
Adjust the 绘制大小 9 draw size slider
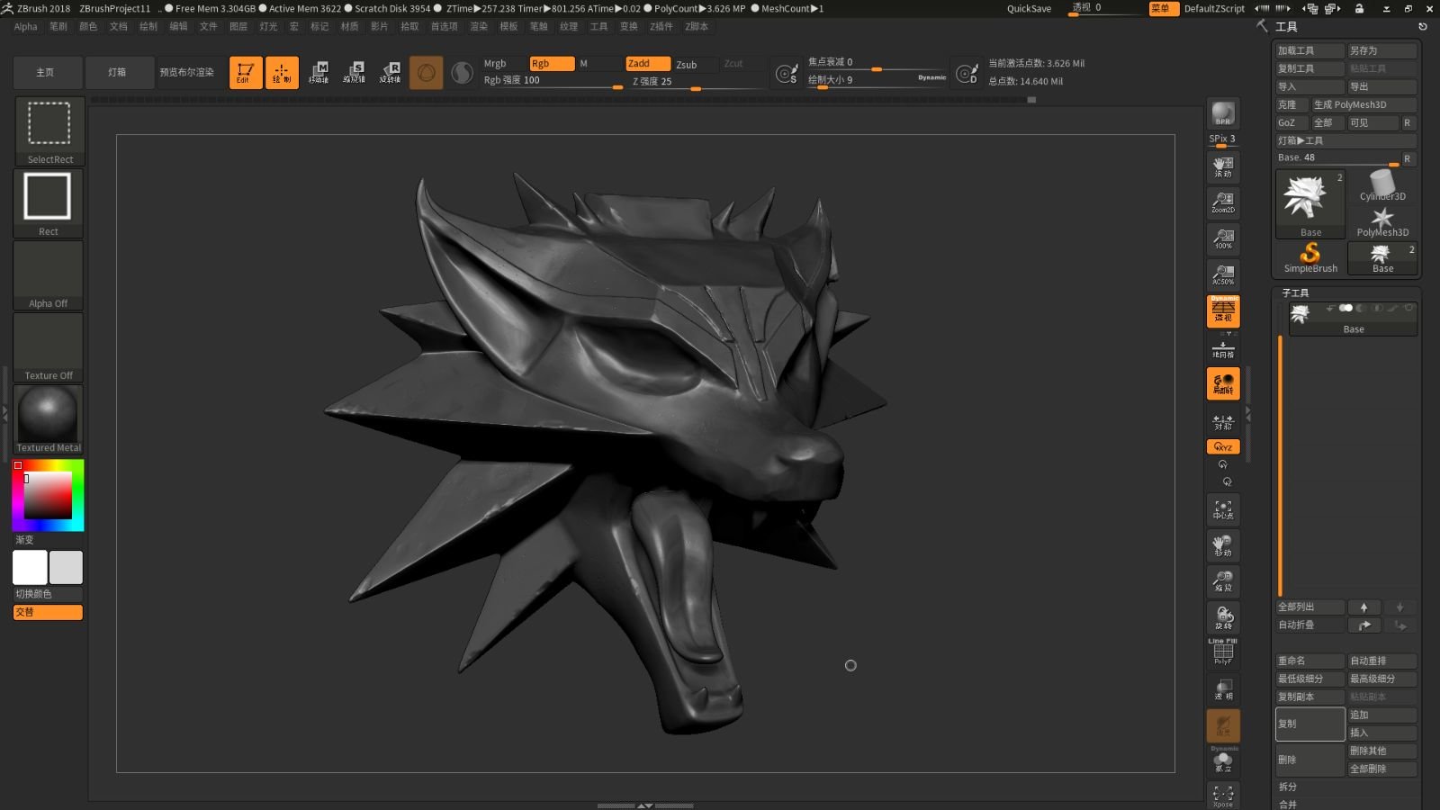click(877, 80)
